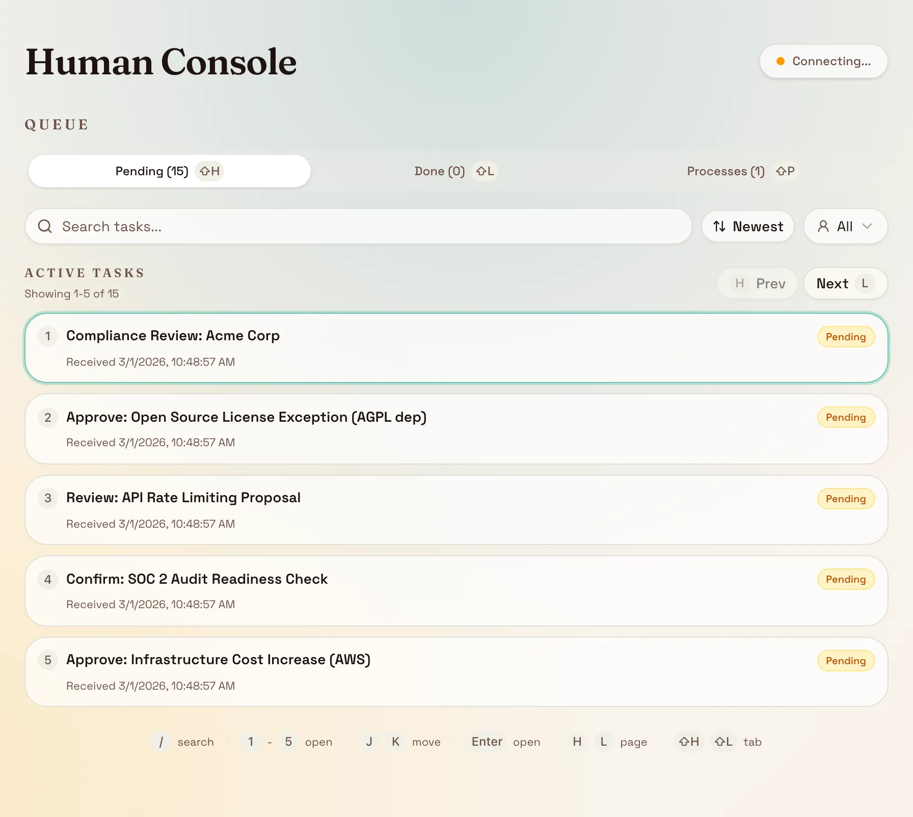Viewport: 913px width, 817px height.
Task: Click the Prev pagination button
Action: pos(758,283)
